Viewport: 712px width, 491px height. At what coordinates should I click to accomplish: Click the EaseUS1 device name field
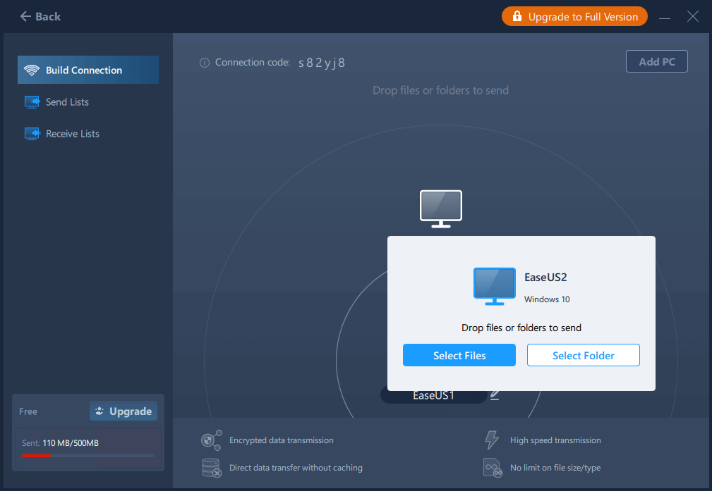[434, 395]
